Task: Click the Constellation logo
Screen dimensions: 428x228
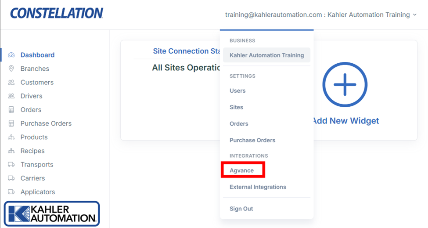Action: coord(57,13)
